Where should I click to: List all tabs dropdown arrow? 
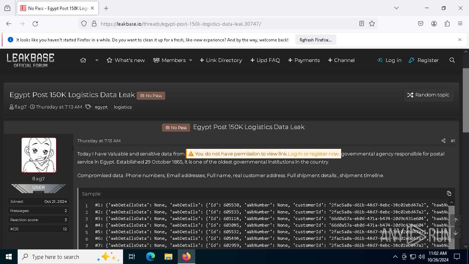396,8
